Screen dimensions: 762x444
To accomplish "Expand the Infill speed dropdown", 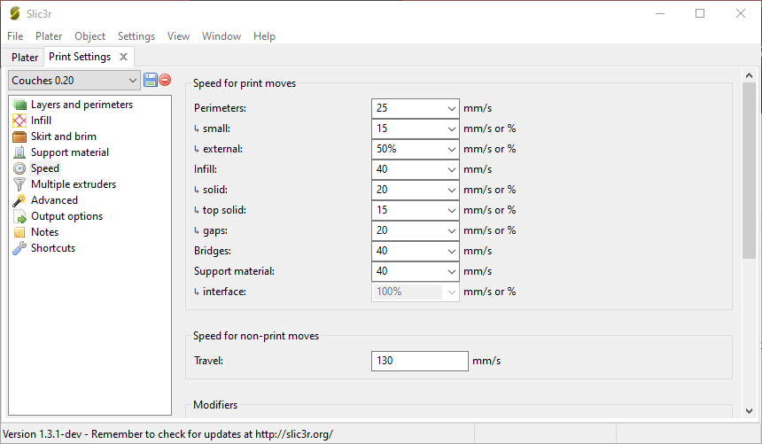I will click(452, 170).
